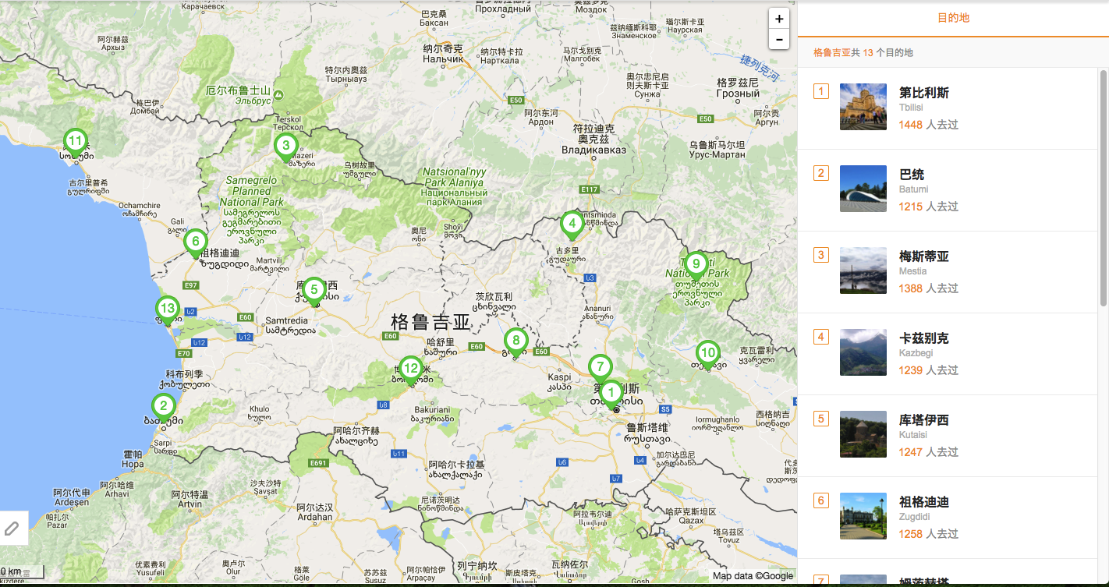The height and width of the screenshot is (587, 1109).
Task: Select the pencil edit icon
Action: [13, 528]
